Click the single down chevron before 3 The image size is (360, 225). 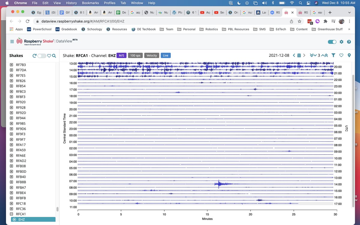click(315, 55)
